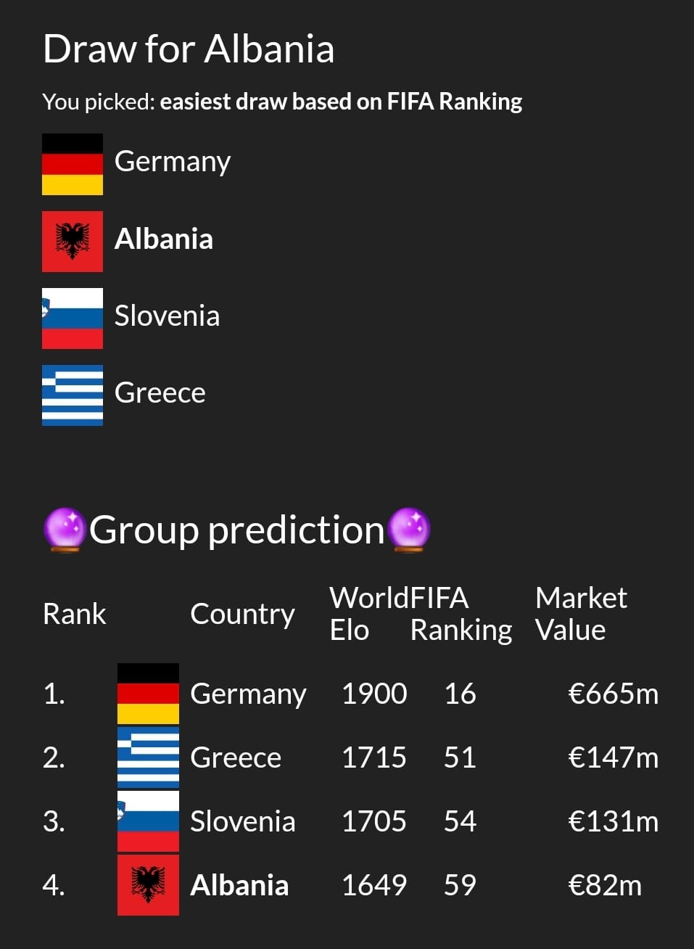Click the World Elo column header
694x949 pixels.
point(368,614)
